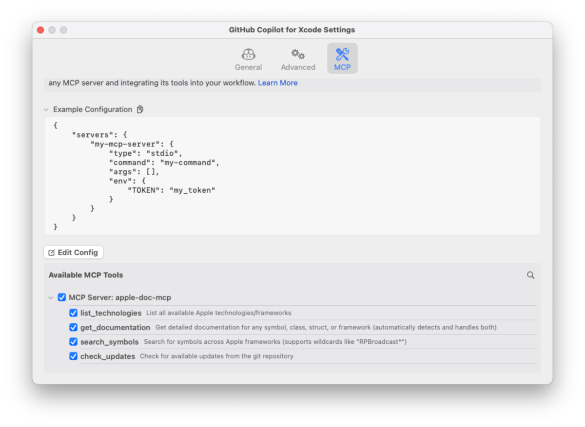Click the "TOKEN": "my_token" line

[171, 190]
